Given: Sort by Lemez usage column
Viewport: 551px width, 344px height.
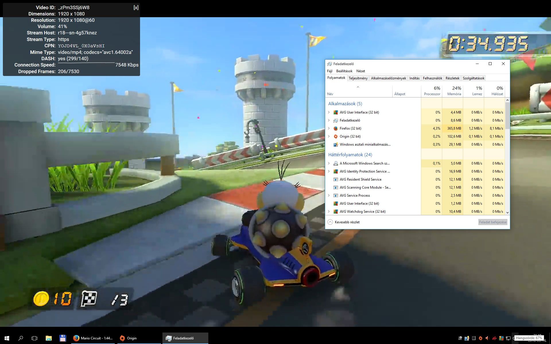Looking at the screenshot, I should click(474, 91).
